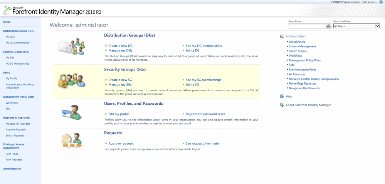Click the Users and Profiles card illustration

tap(71, 112)
